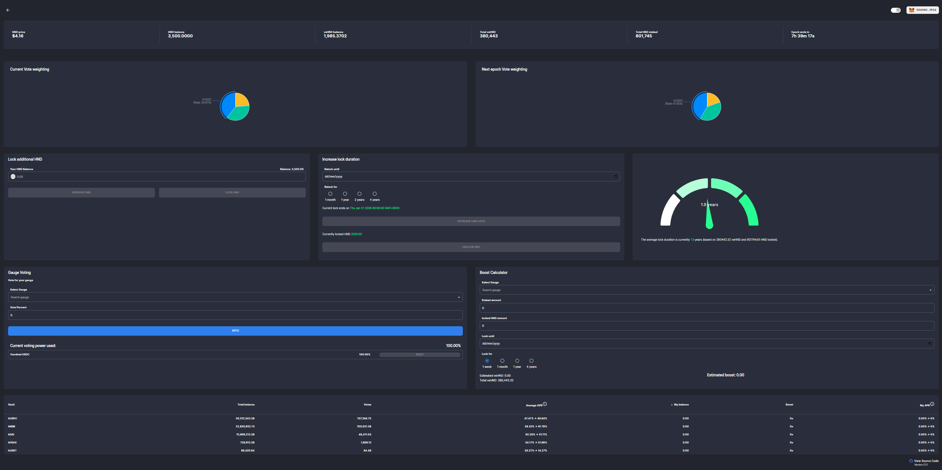The image size is (942, 470).
Task: Select 4 years in Boost Calculator
Action: coord(531,361)
